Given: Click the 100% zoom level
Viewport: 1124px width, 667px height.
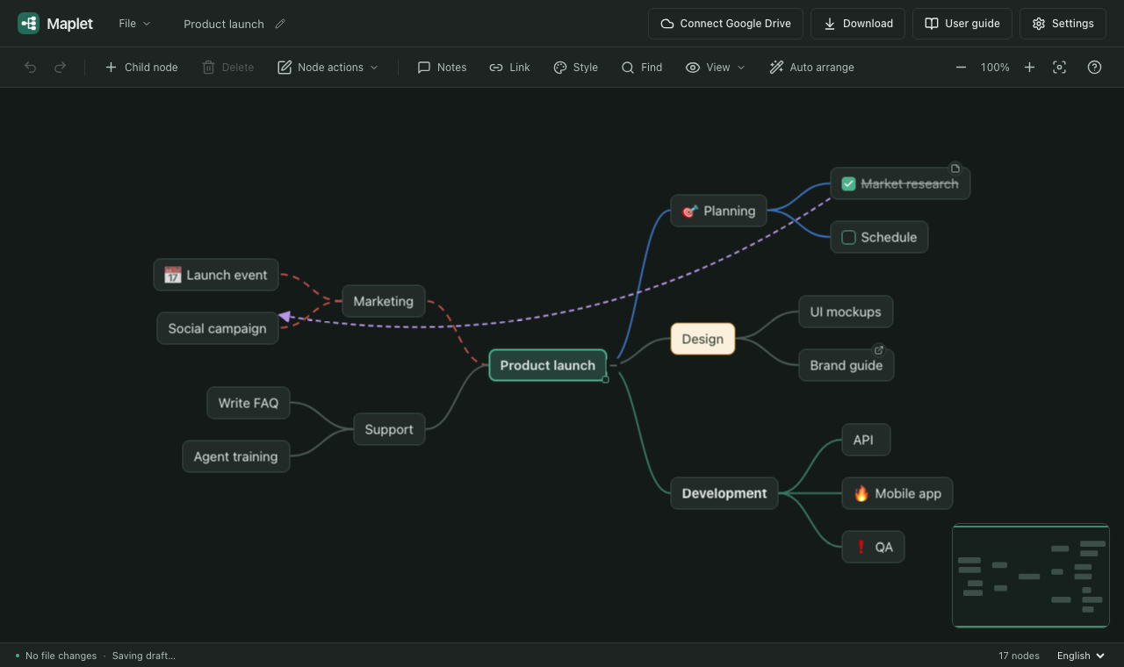Looking at the screenshot, I should click(995, 68).
